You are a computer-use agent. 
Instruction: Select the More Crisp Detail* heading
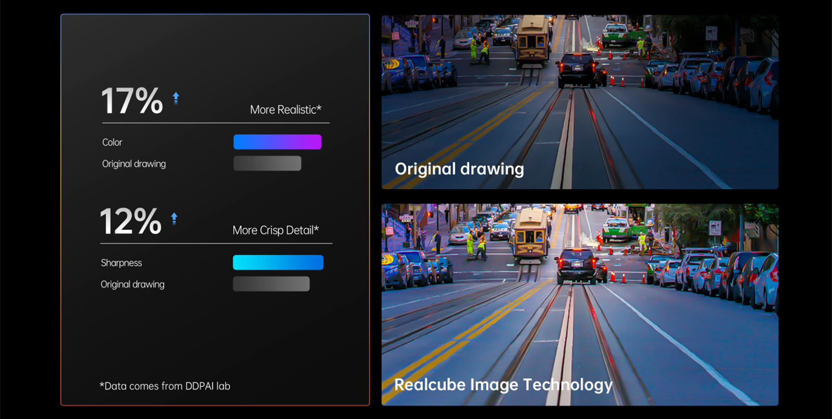(276, 230)
